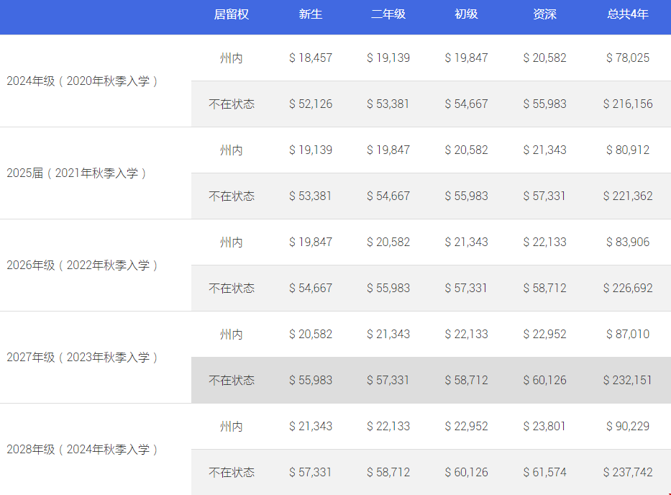Click the 2027年级（2023年秋季入学）row label

tap(83, 358)
